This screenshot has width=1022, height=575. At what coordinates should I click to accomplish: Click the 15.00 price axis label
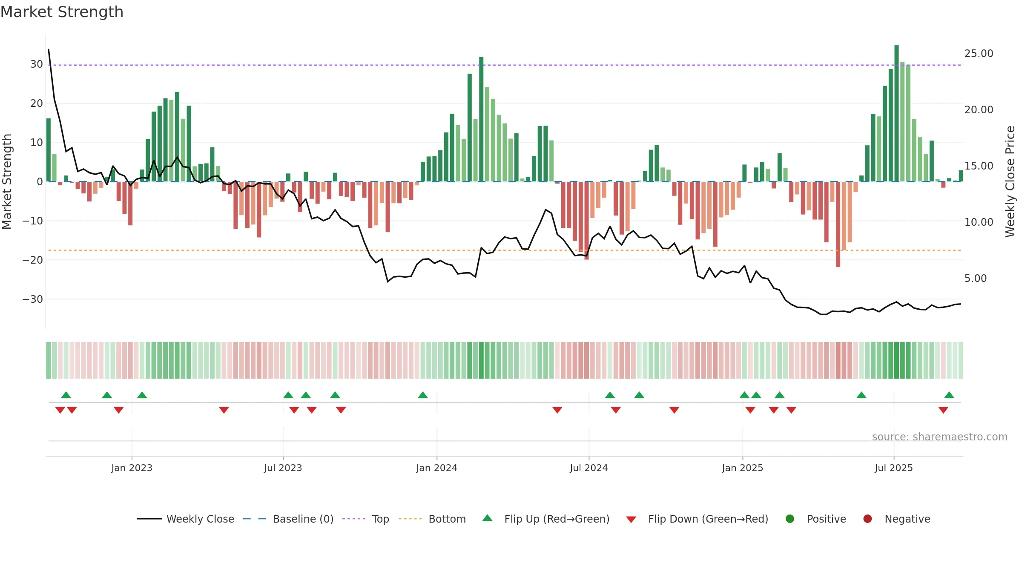(x=979, y=166)
